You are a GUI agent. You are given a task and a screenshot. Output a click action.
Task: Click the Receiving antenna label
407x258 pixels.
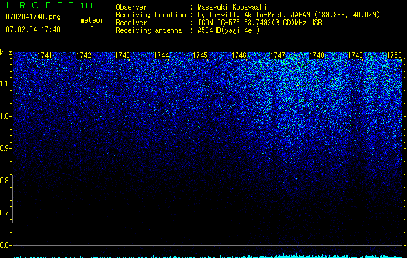click(149, 30)
